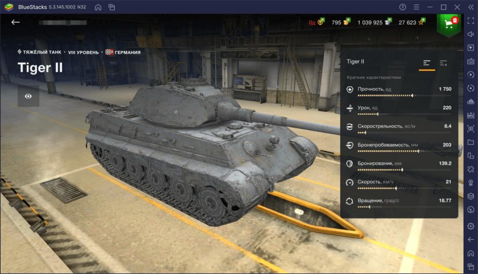
Task: Open the shop cart icon
Action: tap(449, 23)
